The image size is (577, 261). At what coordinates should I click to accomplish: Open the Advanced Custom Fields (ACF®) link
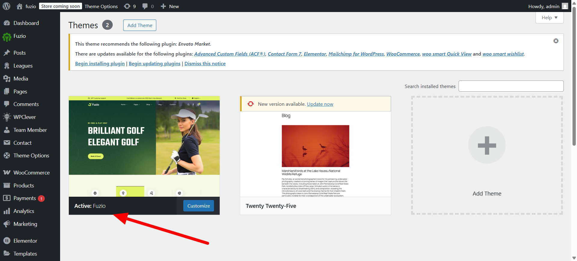tap(230, 54)
